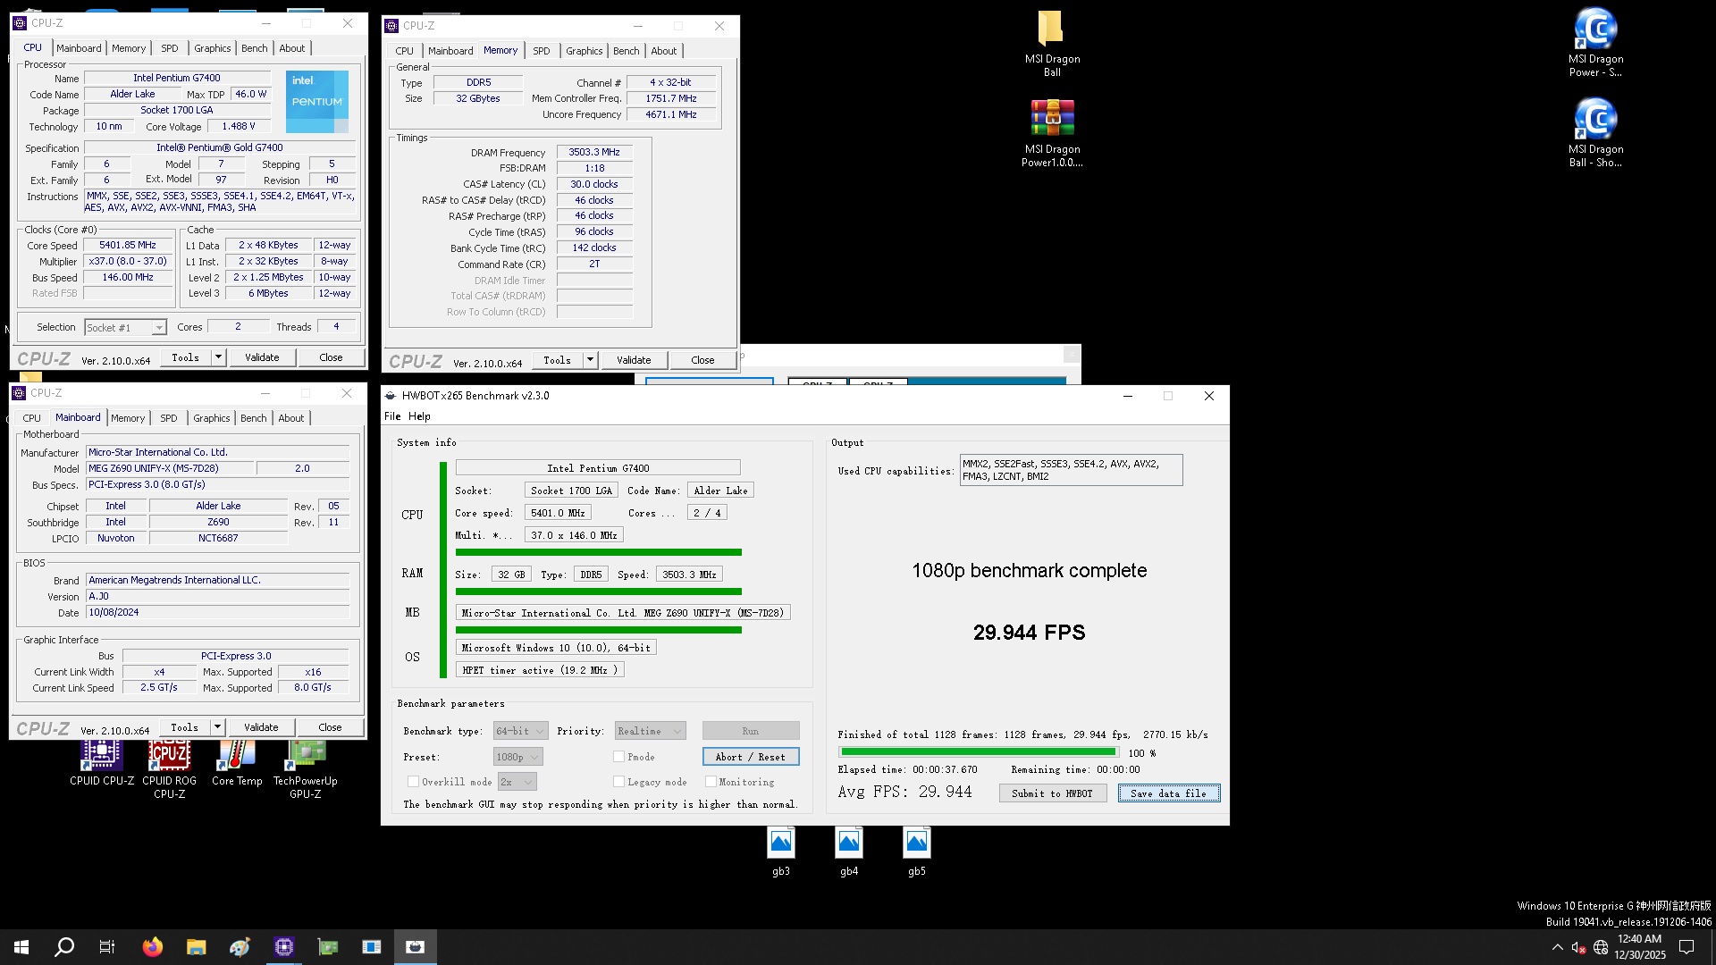
Task: Switch to Mainboard tab in top-left CPU-Z
Action: [x=79, y=48]
